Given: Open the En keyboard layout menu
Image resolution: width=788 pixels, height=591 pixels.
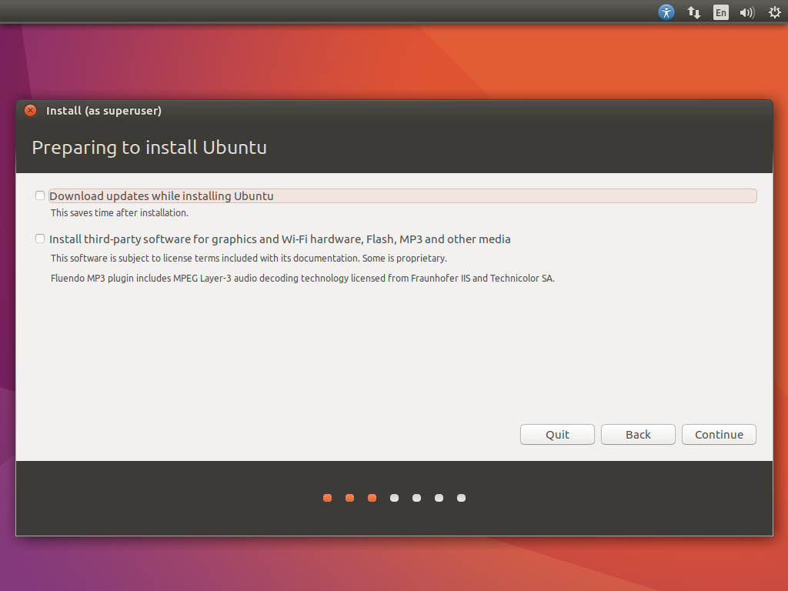Looking at the screenshot, I should (x=720, y=12).
